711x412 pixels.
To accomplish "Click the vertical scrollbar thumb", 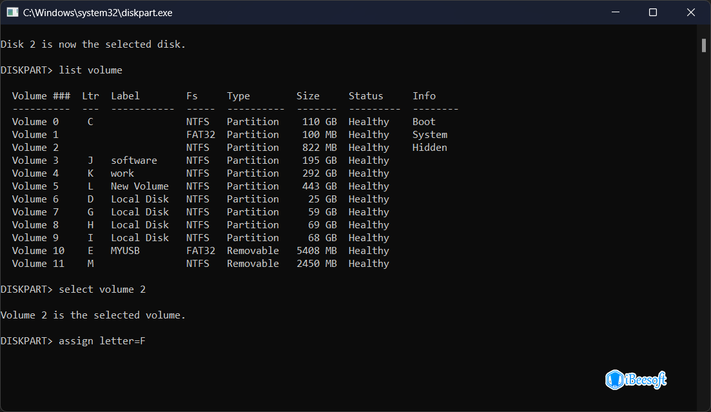I will pyautogui.click(x=704, y=45).
